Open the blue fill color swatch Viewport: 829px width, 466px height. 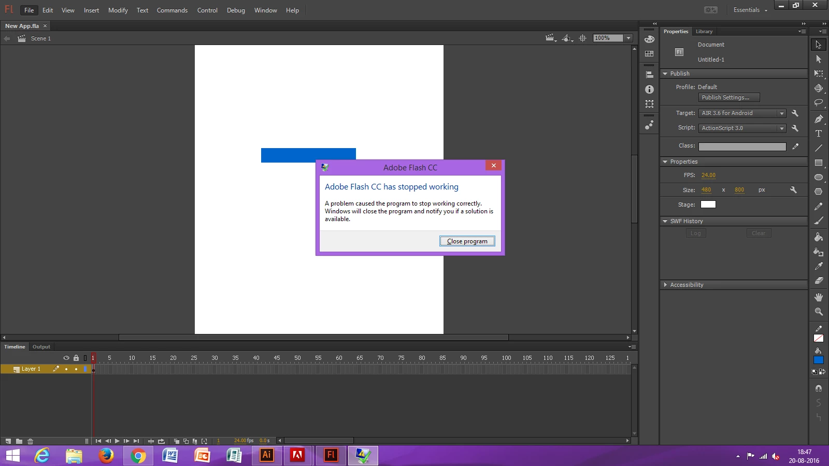(x=819, y=360)
